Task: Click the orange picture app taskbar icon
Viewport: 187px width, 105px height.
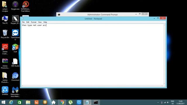Action: pos(37,102)
